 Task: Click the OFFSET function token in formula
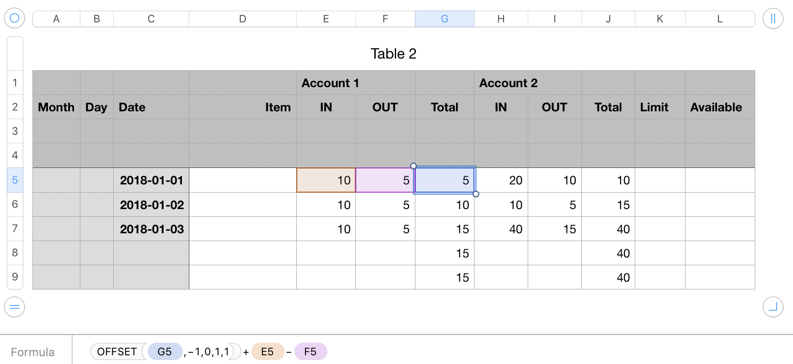click(x=117, y=352)
